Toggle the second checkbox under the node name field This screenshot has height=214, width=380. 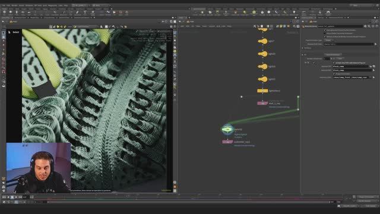(325, 33)
